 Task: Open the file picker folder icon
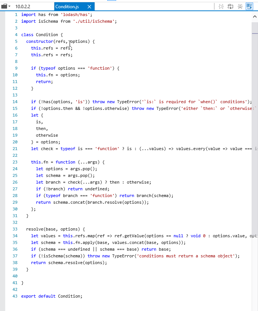[4, 6]
